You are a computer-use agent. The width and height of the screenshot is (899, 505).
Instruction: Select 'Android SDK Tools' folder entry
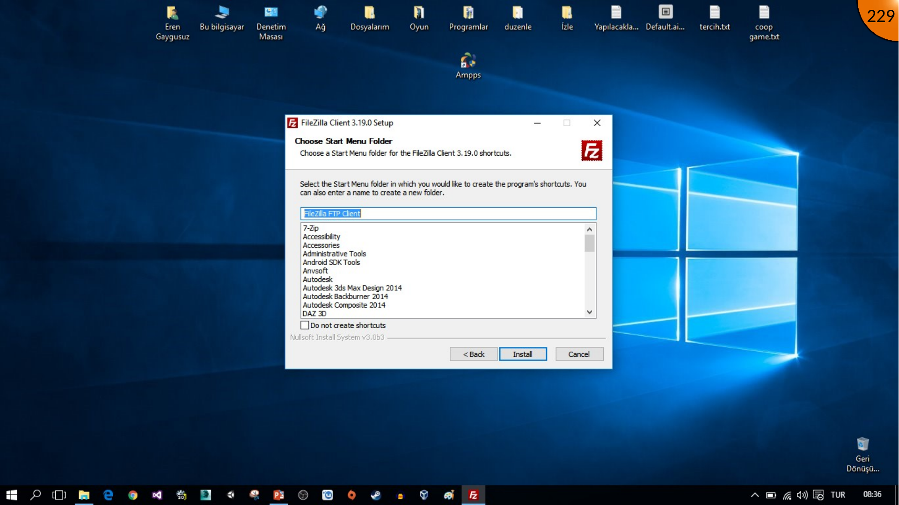click(x=331, y=262)
